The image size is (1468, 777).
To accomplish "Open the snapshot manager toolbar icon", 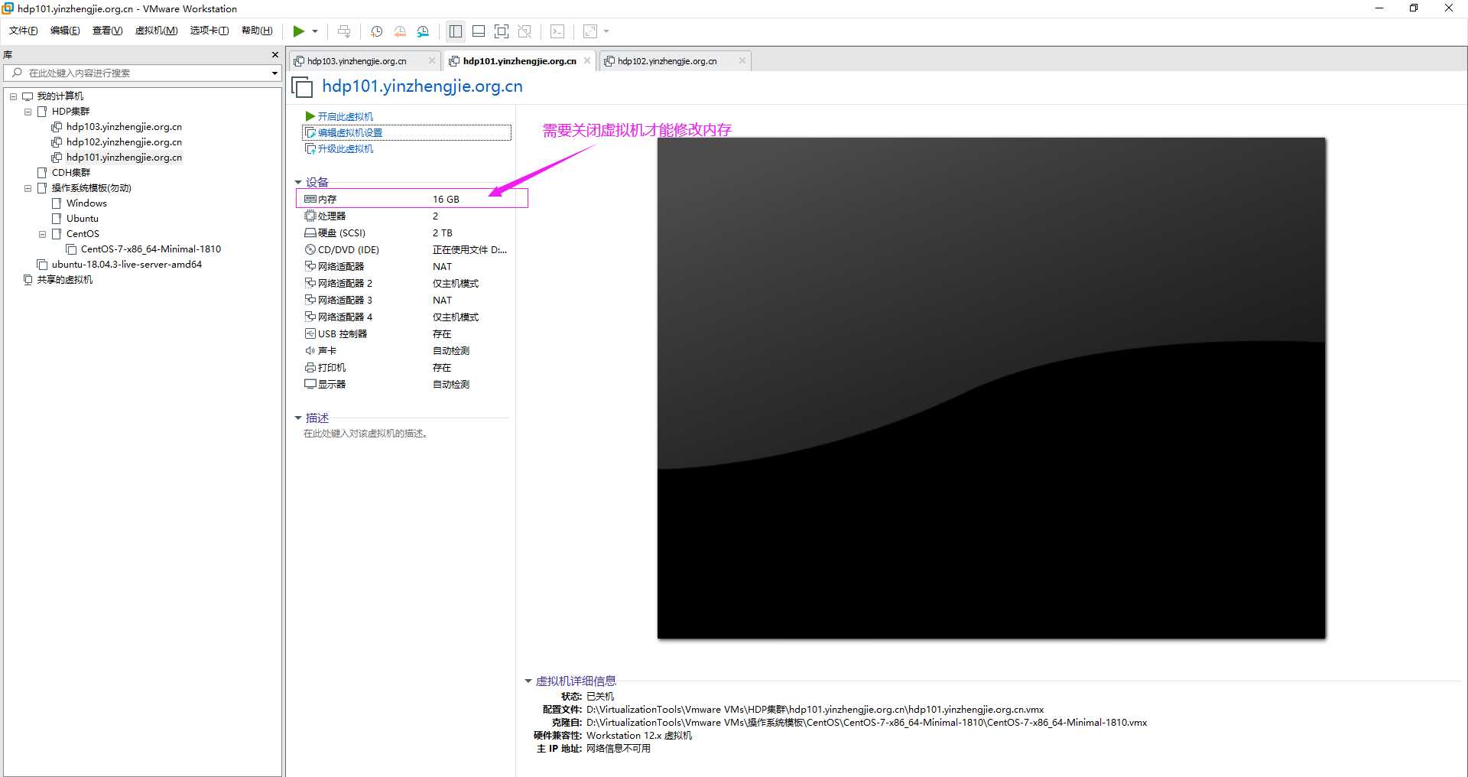I will pyautogui.click(x=423, y=31).
